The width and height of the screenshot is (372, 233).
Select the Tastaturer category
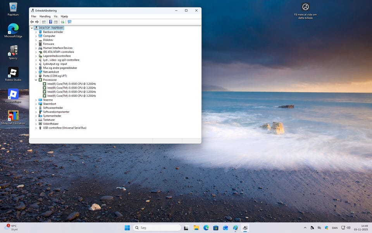pos(49,120)
